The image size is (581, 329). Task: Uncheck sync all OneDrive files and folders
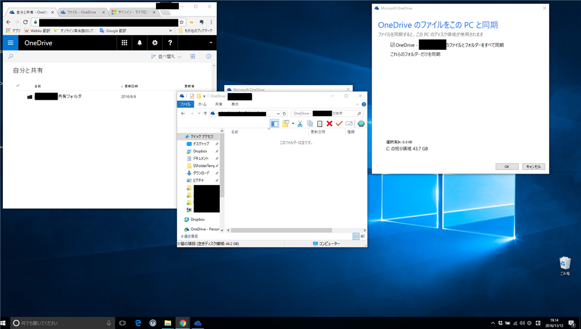393,45
